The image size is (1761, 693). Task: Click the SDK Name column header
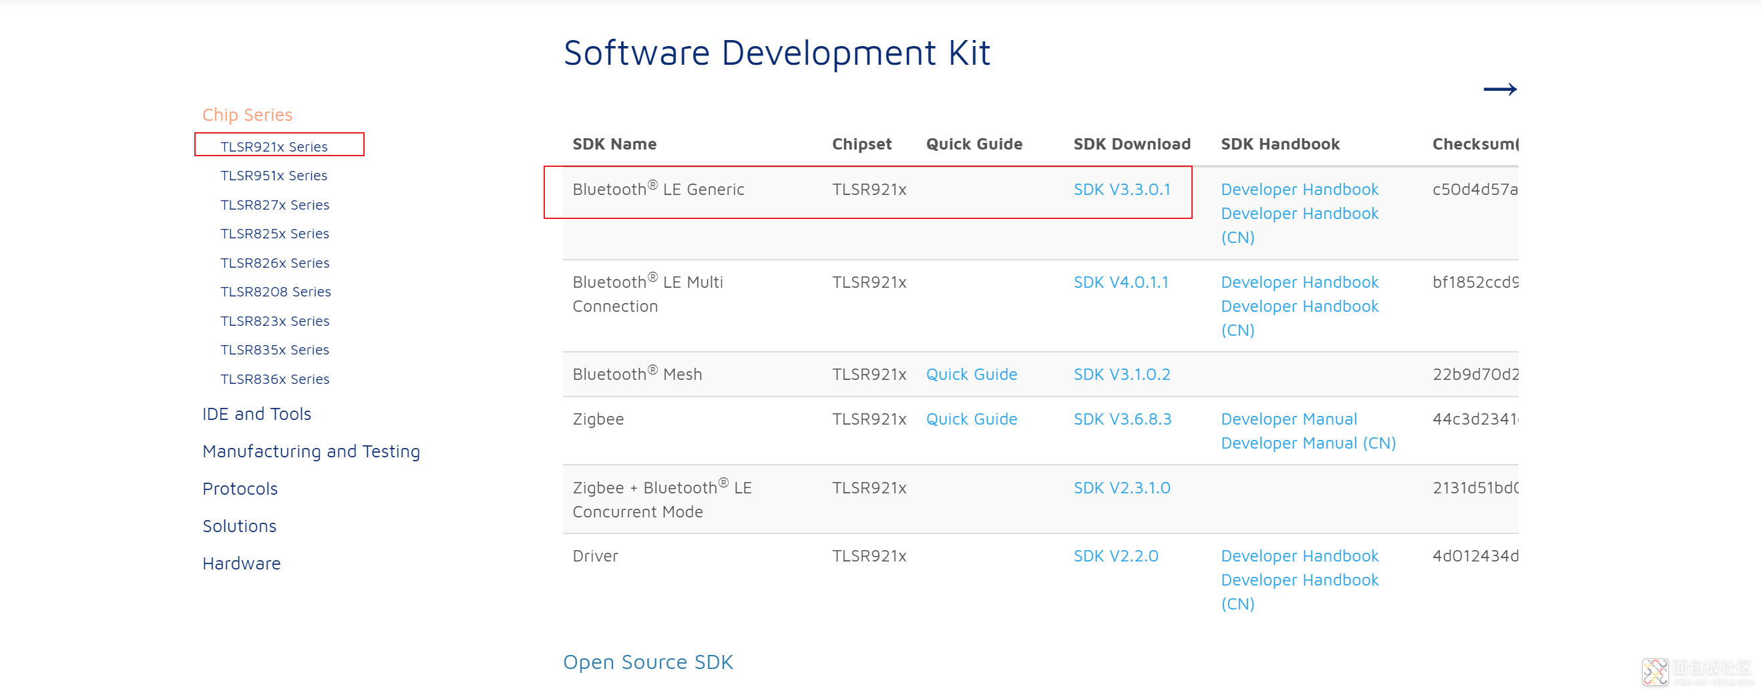[614, 144]
